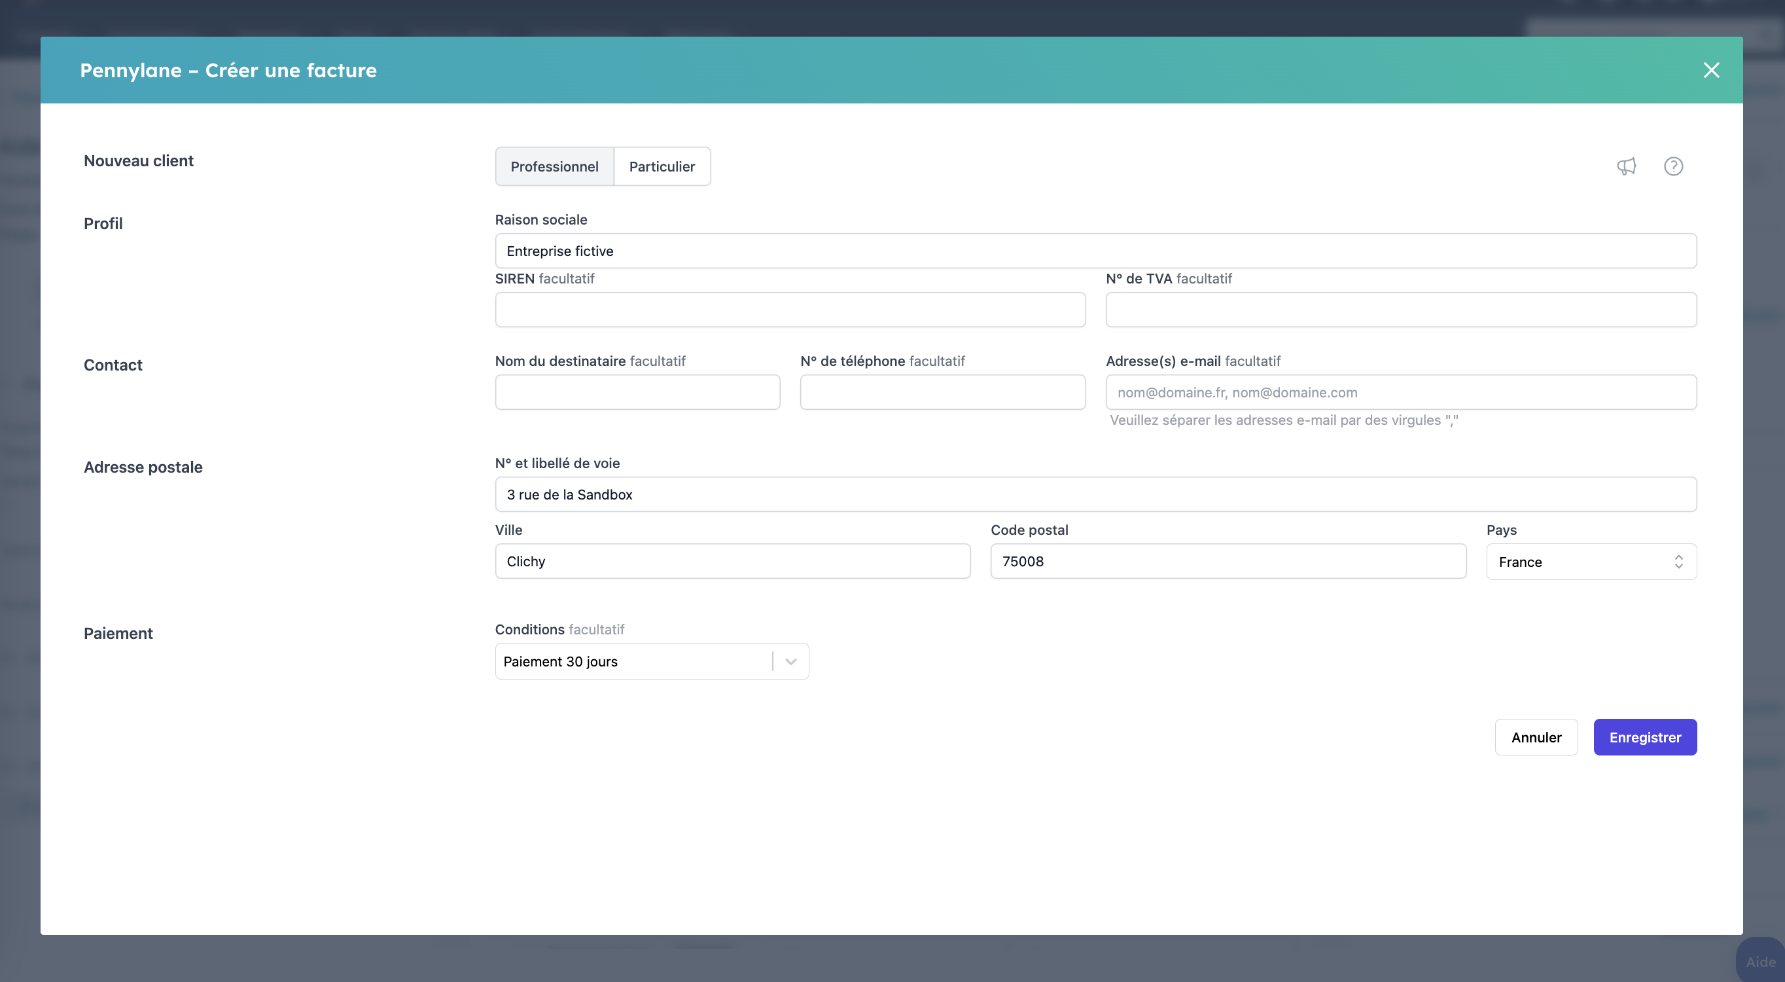Close the Créer une facture dialog

pyautogui.click(x=1711, y=70)
